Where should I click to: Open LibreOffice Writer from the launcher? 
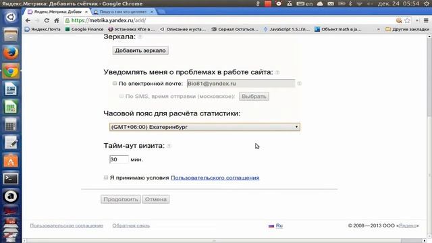(x=11, y=89)
